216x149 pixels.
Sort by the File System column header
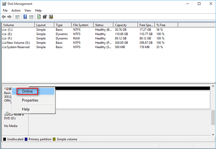[x=81, y=25]
